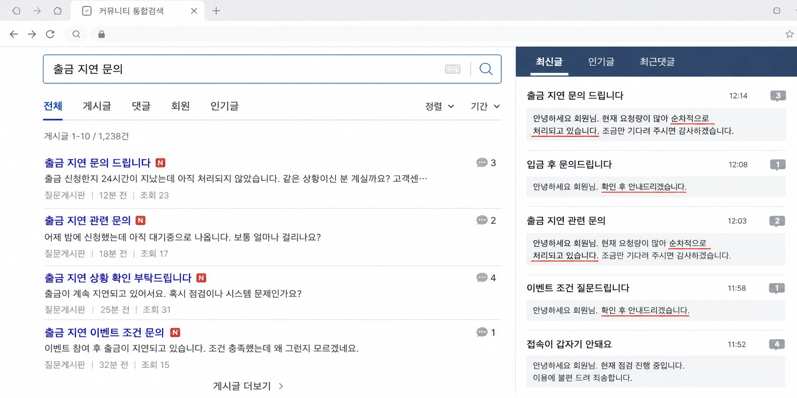Select the 게시글 search tab
Viewport: 797px width, 398px height.
(97, 106)
